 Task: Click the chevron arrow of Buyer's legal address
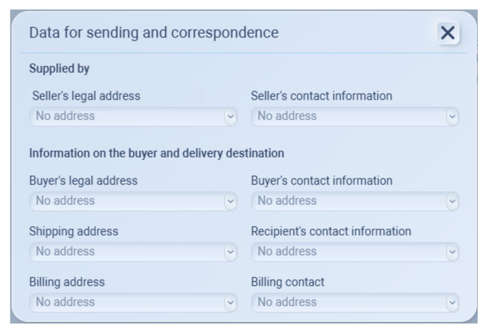coord(231,201)
